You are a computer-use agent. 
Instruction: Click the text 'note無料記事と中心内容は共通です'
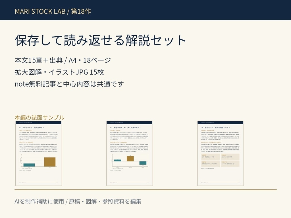[69, 84]
